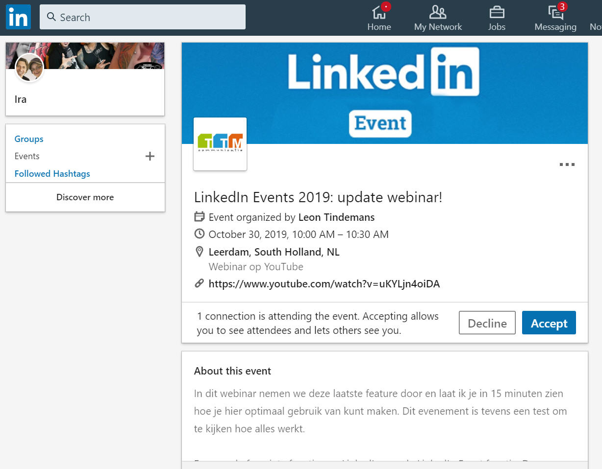Click the LinkedIn logo icon
The image size is (602, 469).
[18, 17]
